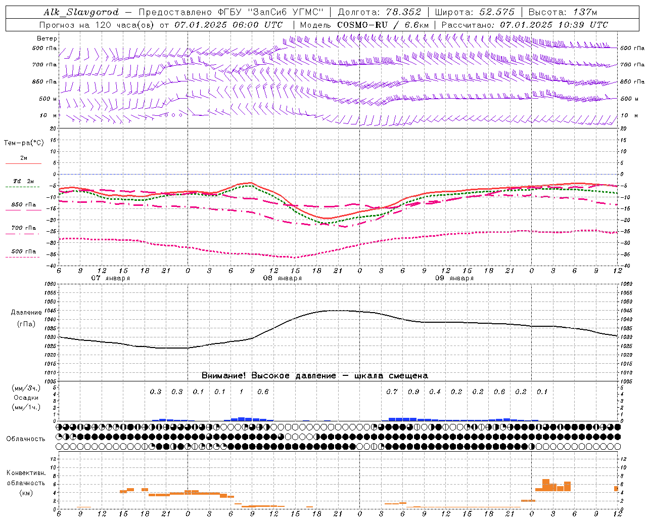Select the '(км)' unit under convective cloudiness
This screenshot has height=518, width=647.
[x=26, y=493]
